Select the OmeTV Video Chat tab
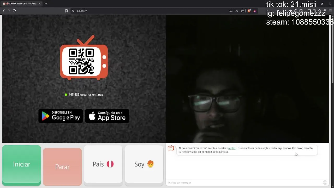The width and height of the screenshot is (334, 188). coord(22,4)
